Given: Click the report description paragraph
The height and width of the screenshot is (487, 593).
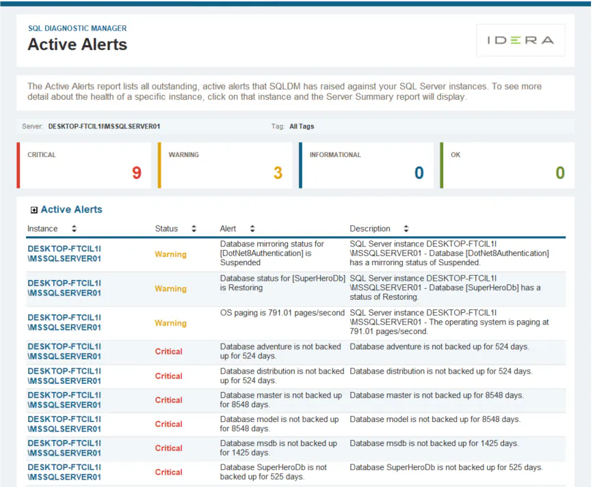Looking at the screenshot, I should click(285, 92).
